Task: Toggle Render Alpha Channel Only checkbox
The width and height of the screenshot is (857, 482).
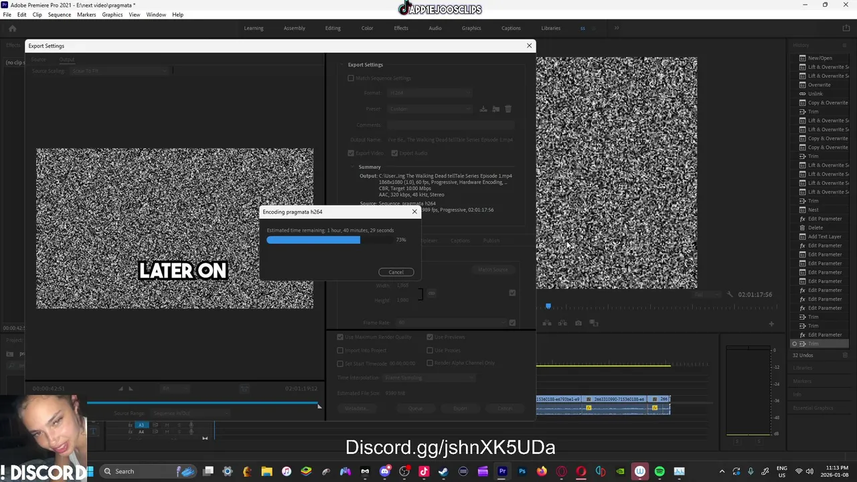Action: click(x=430, y=363)
